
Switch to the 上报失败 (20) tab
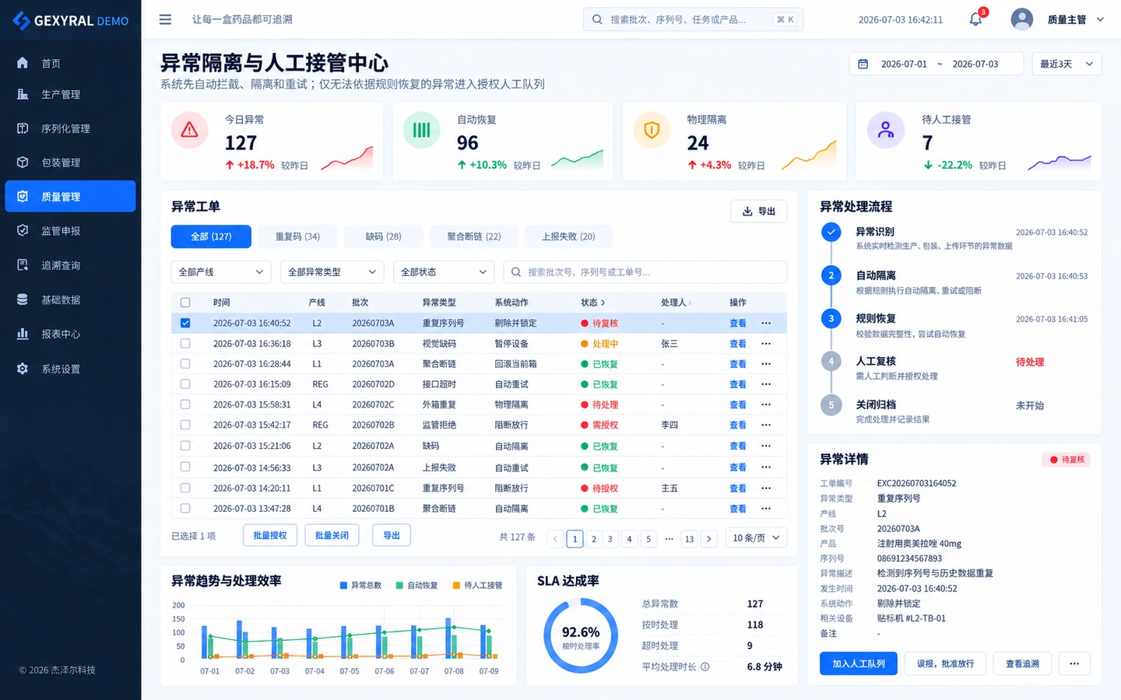[x=568, y=236]
